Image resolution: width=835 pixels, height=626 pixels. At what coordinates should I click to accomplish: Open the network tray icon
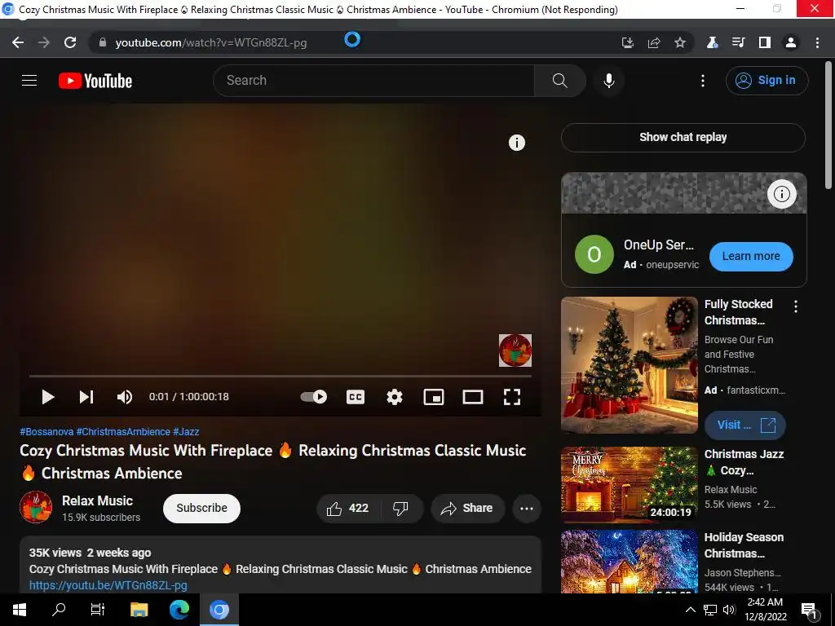(x=710, y=610)
